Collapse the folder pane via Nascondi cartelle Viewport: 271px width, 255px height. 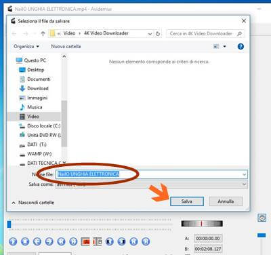click(33, 203)
